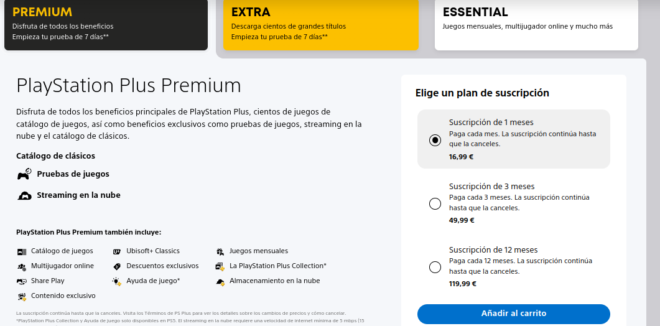Click the Contenido exclusivo icon
This screenshot has width=660, height=326.
[22, 296]
